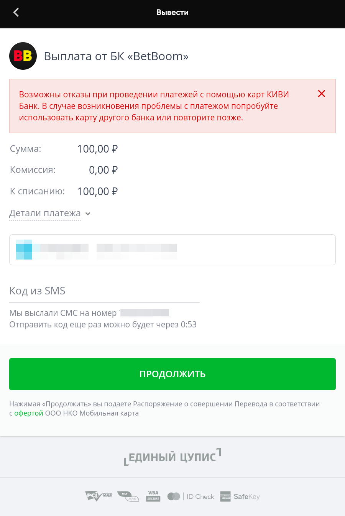Click the Mastercard ID Check badge

(191, 496)
